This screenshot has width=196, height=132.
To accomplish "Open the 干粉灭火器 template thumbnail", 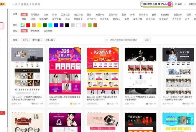I will coord(141,122).
